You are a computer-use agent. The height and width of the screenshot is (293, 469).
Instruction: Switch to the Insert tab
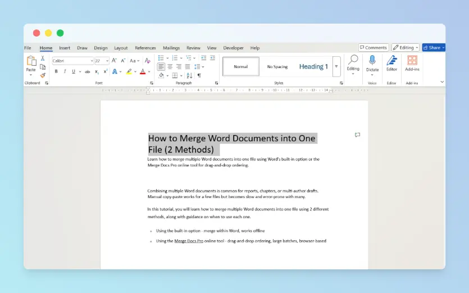(65, 48)
